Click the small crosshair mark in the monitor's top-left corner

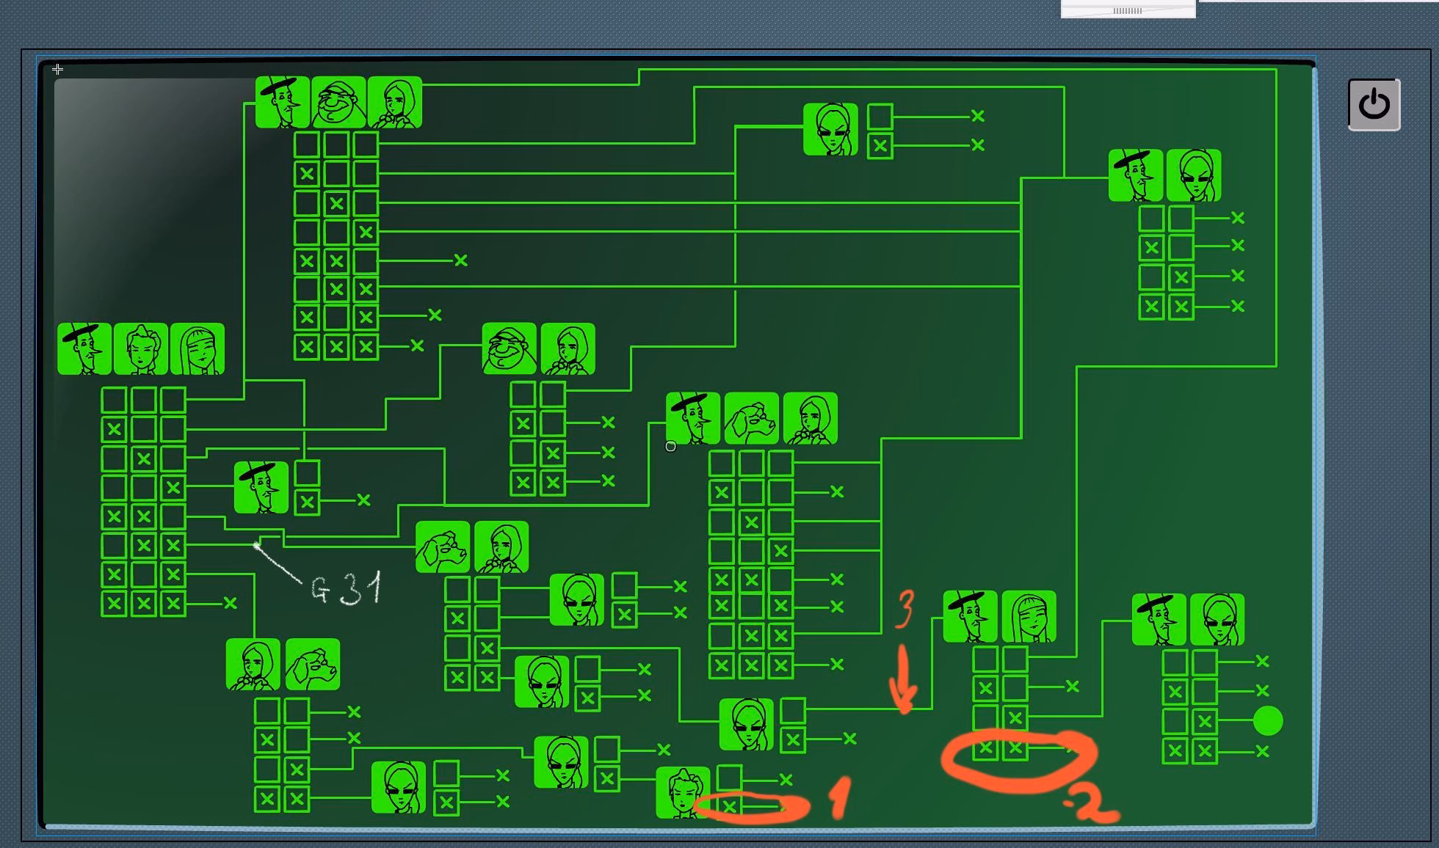[x=58, y=70]
